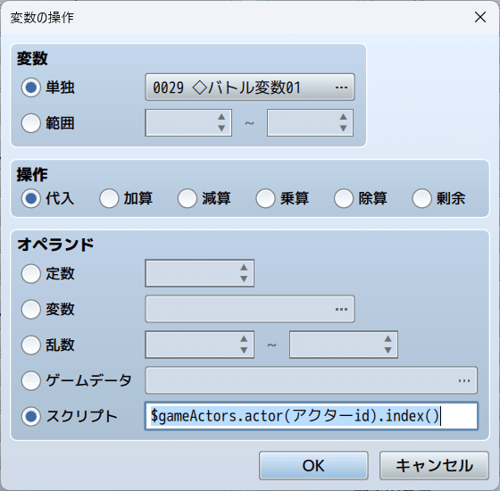Select the 乱数 (random) operand option
Image resolution: width=500 pixels, height=491 pixels.
tap(31, 345)
